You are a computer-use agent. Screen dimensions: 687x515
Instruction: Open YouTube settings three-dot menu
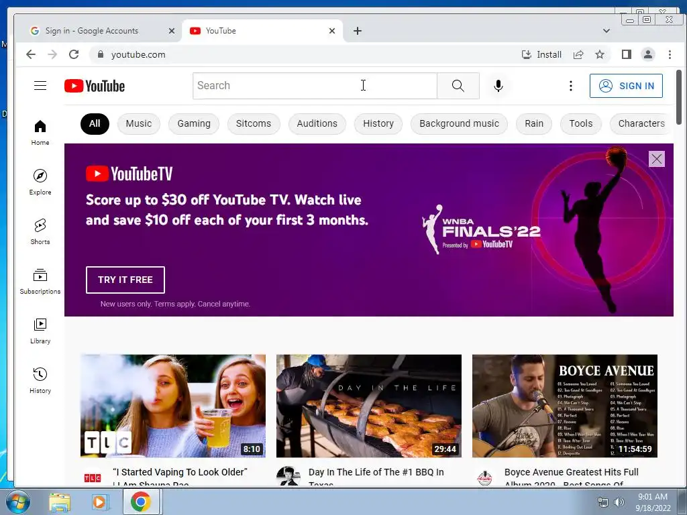point(570,86)
